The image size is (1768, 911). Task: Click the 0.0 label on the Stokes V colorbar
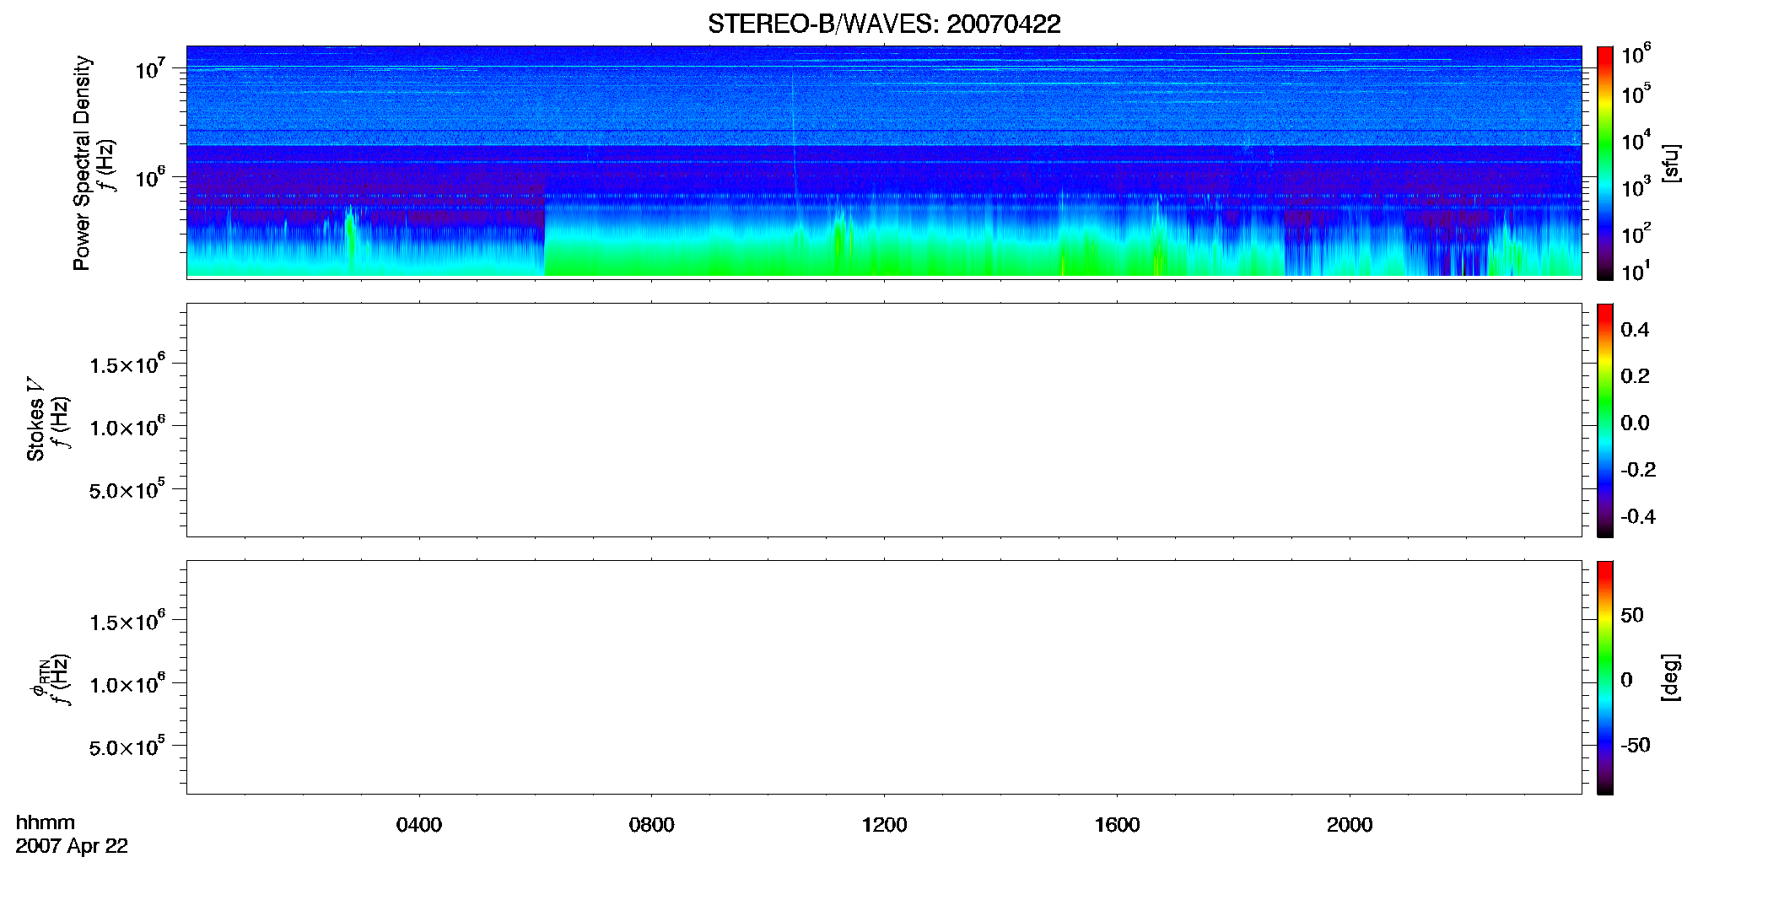(1635, 423)
